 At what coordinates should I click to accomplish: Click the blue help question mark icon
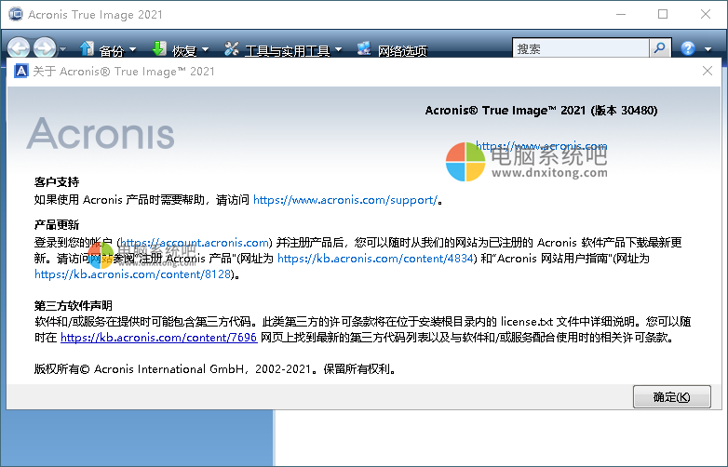pyautogui.click(x=688, y=48)
